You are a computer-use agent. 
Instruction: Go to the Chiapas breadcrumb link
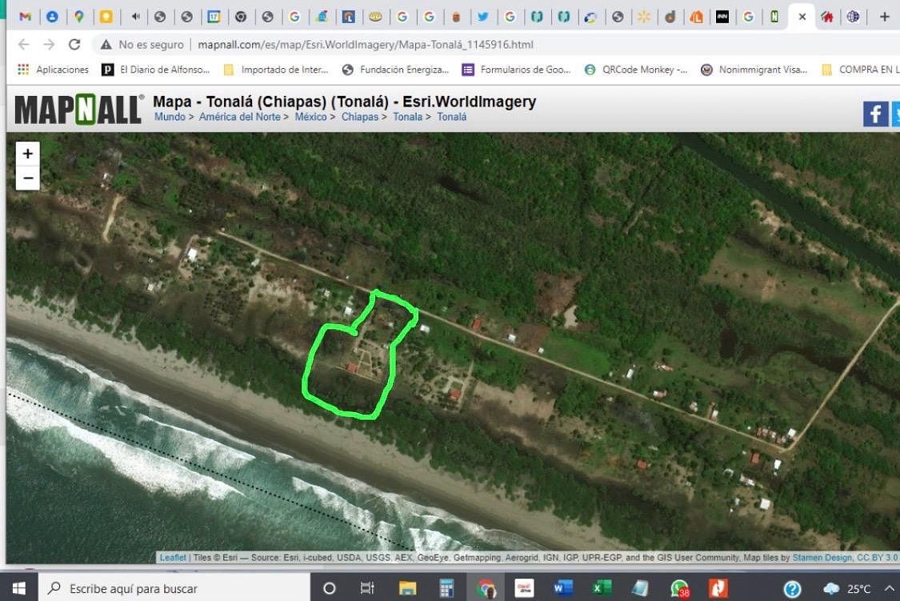click(359, 117)
